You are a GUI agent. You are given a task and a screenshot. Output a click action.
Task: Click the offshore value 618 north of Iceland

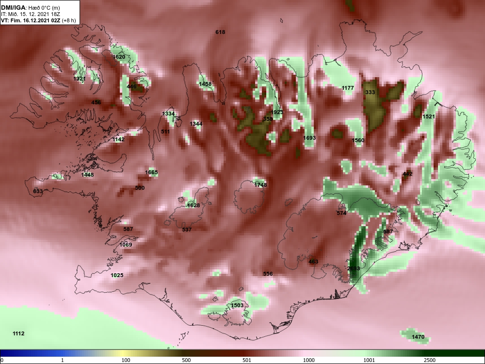point(220,32)
